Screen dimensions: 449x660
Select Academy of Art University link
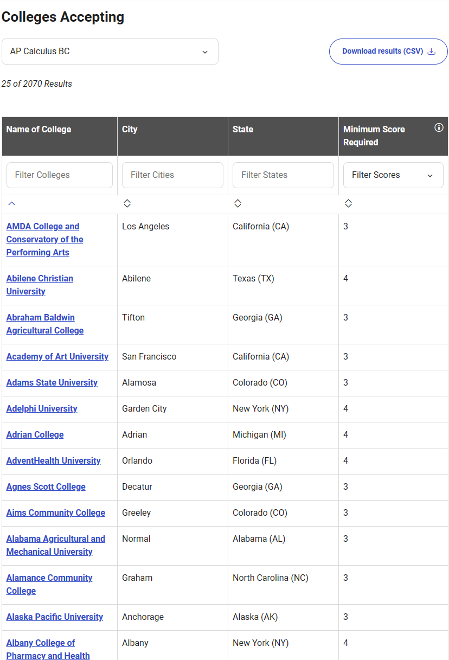coord(57,356)
